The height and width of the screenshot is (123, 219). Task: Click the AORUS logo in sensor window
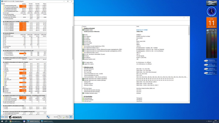[x=15, y=117]
